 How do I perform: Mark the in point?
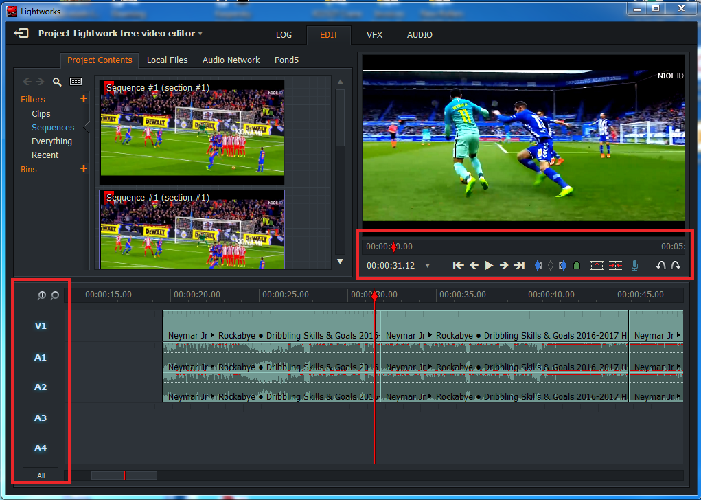click(539, 266)
